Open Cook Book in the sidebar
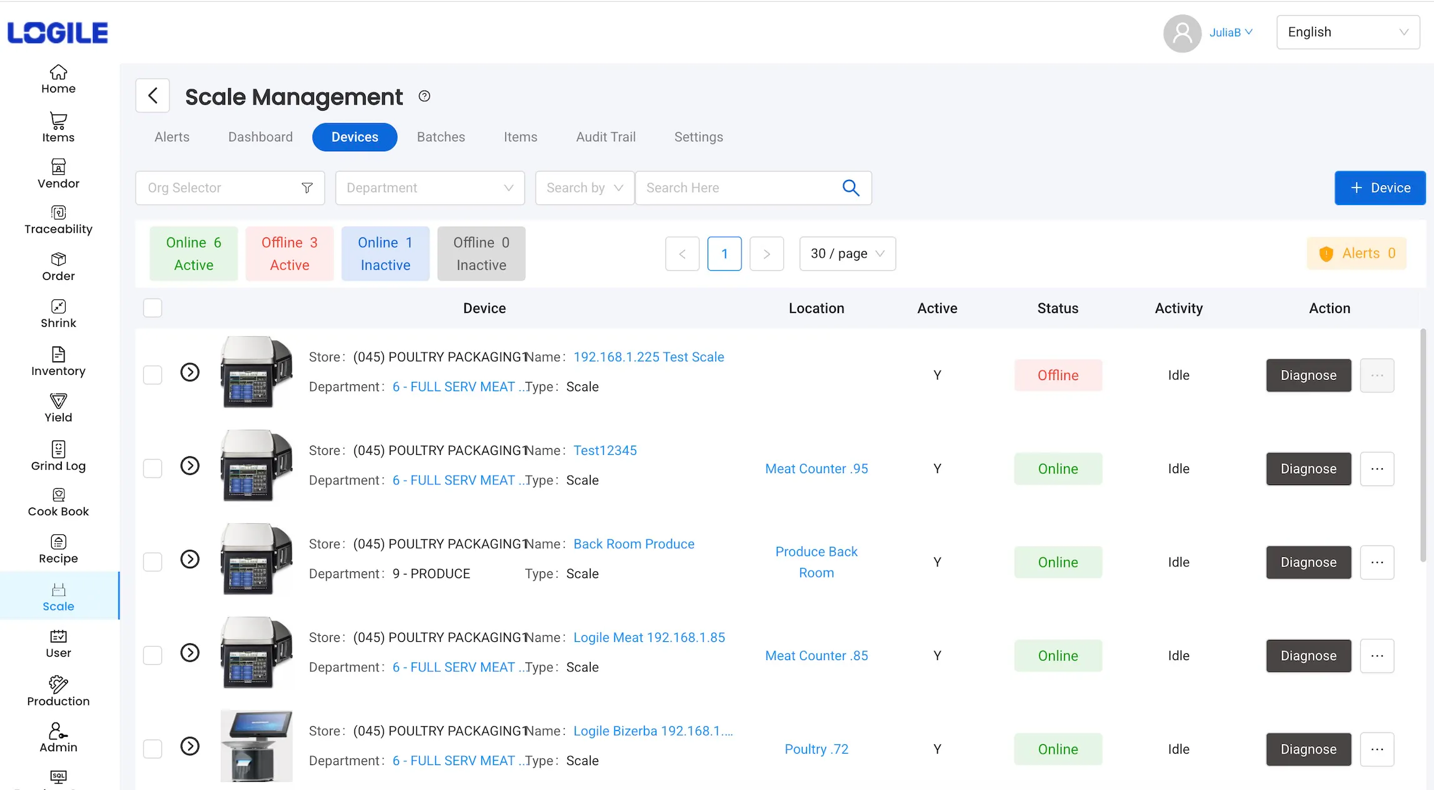Viewport: 1434px width, 790px height. (58, 502)
